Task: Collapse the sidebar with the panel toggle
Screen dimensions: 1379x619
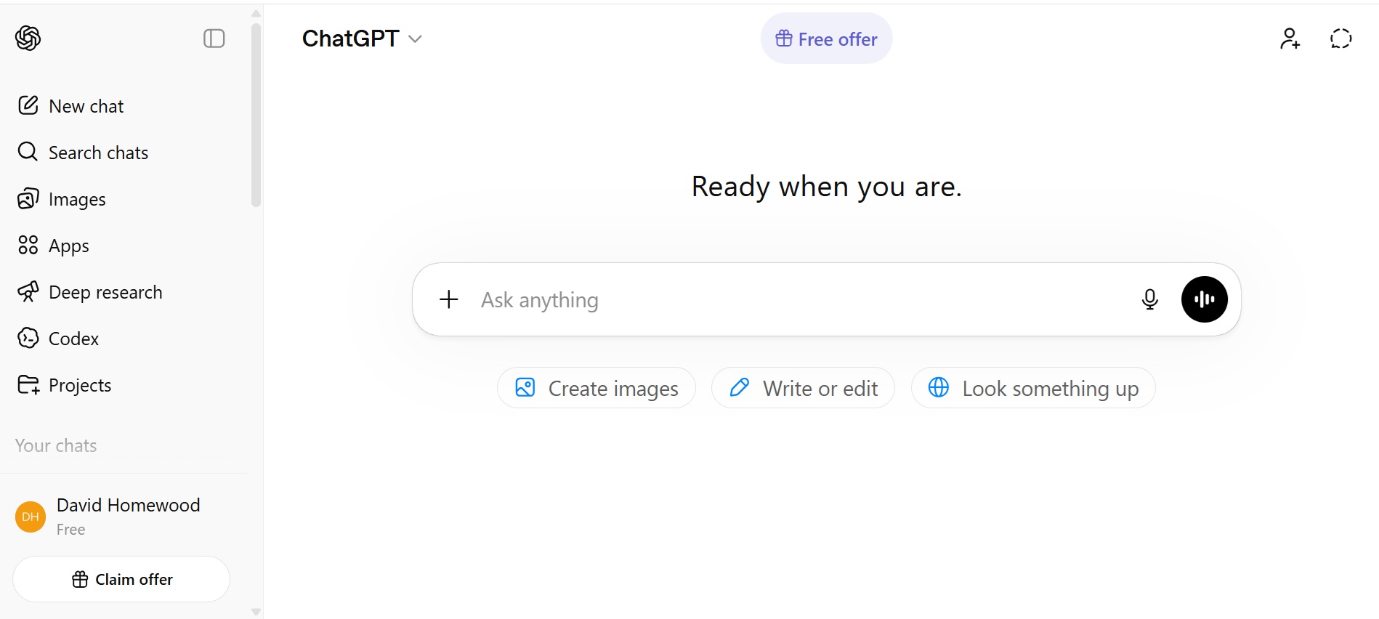Action: click(x=214, y=39)
